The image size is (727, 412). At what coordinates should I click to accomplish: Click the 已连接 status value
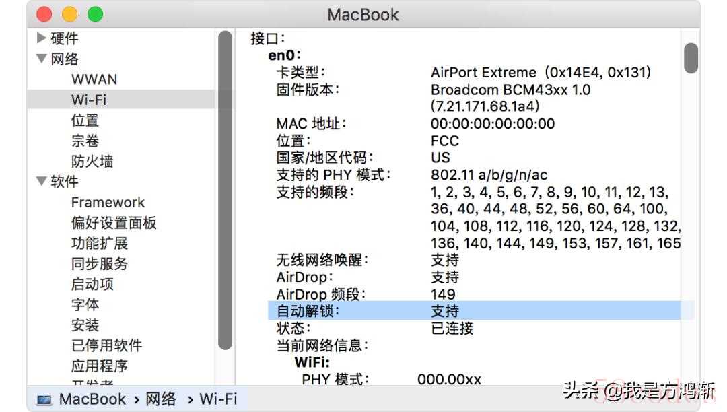452,328
